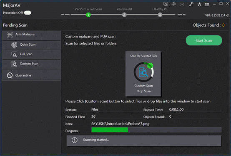The image size is (231, 156).
Task: Open Quick Scan from the sidebar
Action: [x=31, y=45]
